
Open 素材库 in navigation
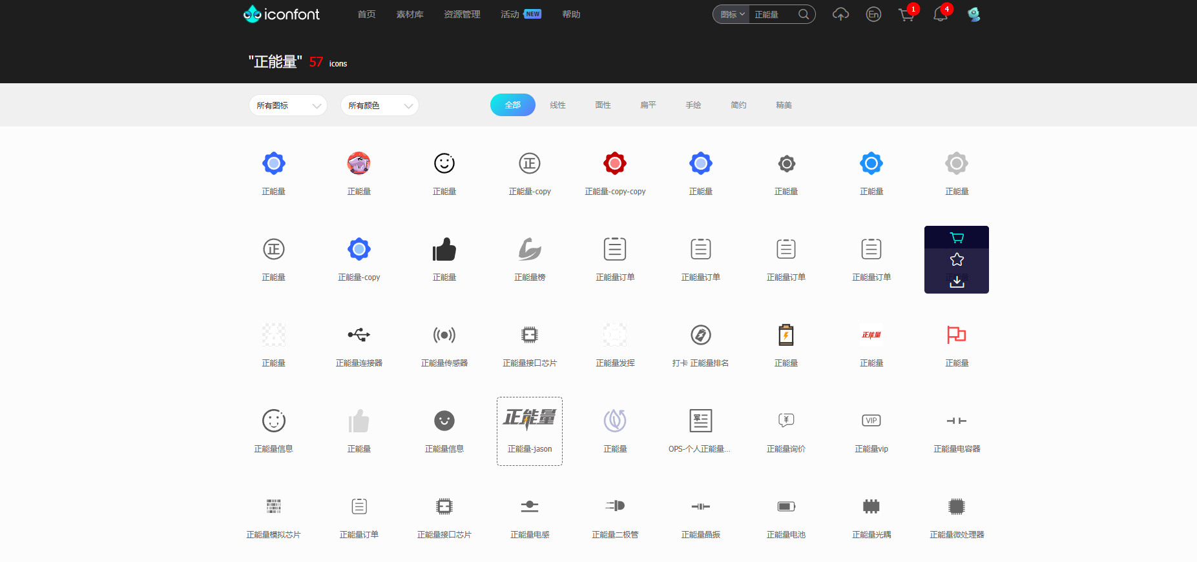pyautogui.click(x=410, y=14)
